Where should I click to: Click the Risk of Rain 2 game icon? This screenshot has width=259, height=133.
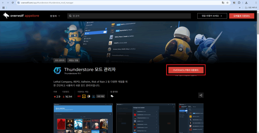coord(89,96)
